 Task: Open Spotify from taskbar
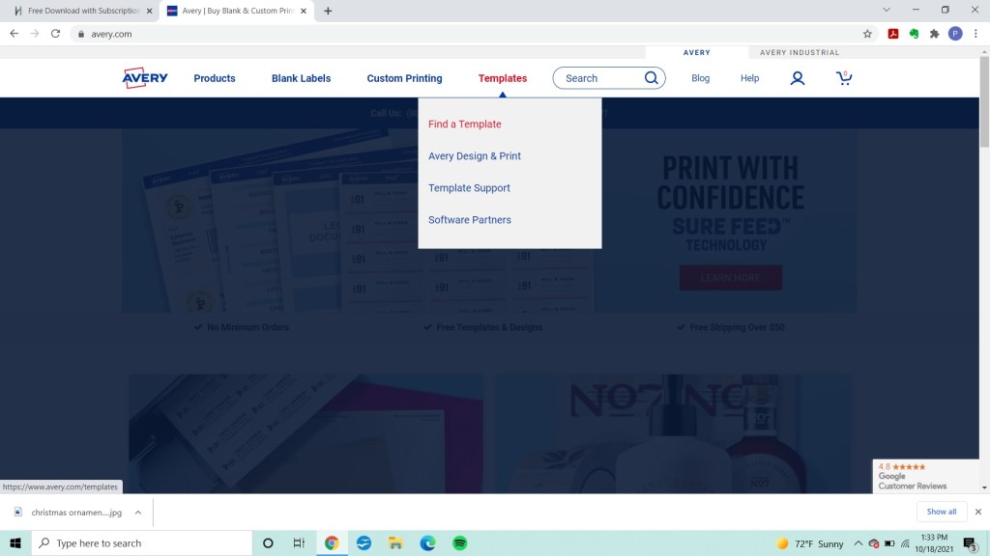[x=459, y=542]
